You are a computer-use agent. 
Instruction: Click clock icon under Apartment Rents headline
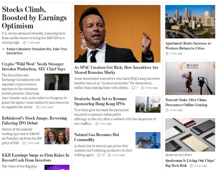click(167, 54)
